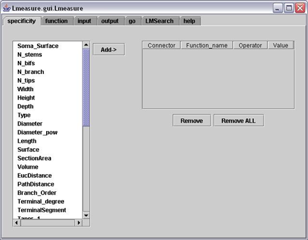Viewport: 308px width, 240px height.
Task: Select Diameter_pow in the list
Action: pos(47,132)
